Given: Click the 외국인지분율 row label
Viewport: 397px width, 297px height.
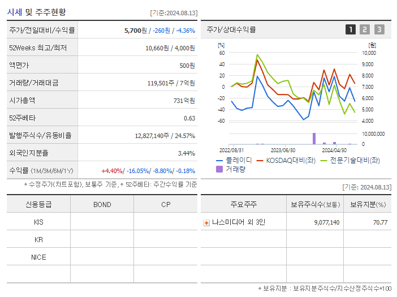Looking at the screenshot, I should pos(29,153).
